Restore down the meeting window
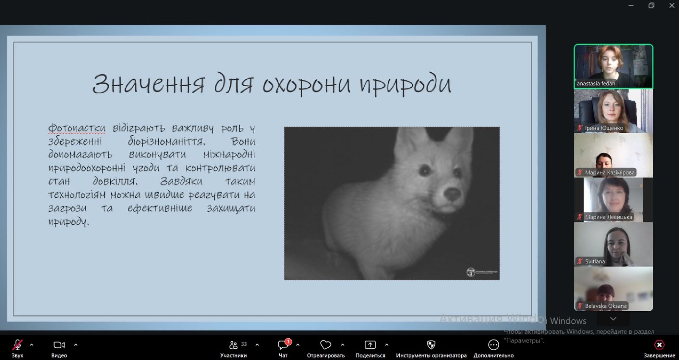Image resolution: width=679 pixels, height=360 pixels. tap(651, 6)
